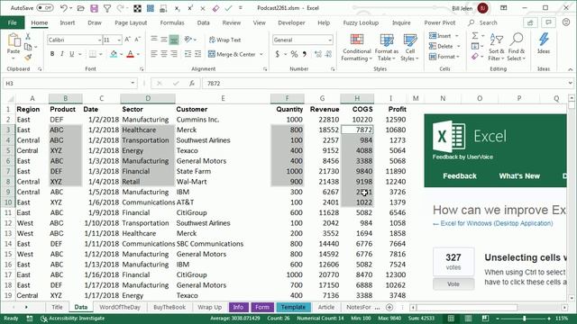Open the Cell Styles gallery
The image size is (577, 324).
[x=409, y=48]
